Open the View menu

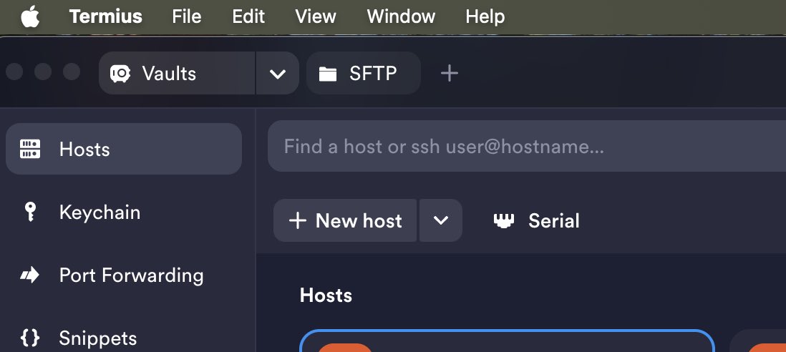point(315,16)
